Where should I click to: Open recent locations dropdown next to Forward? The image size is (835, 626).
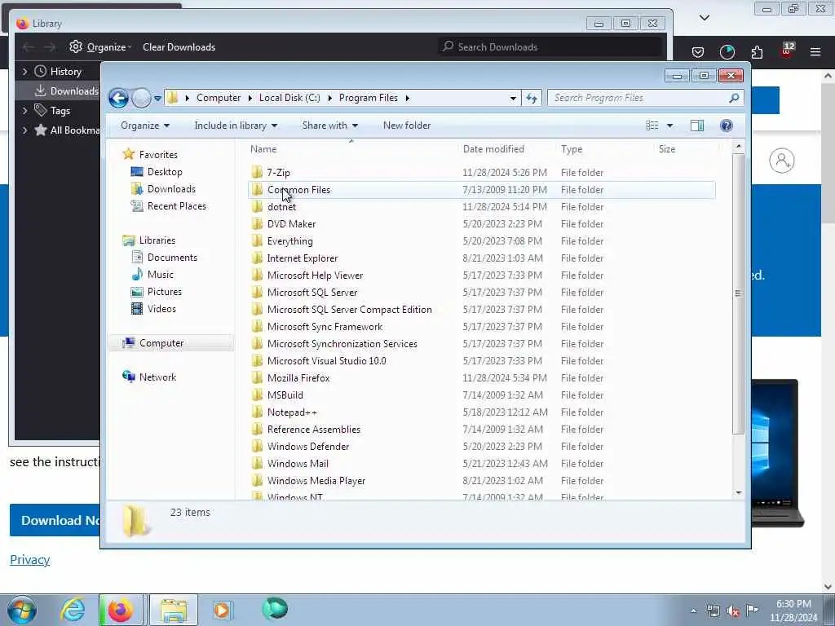[157, 98]
